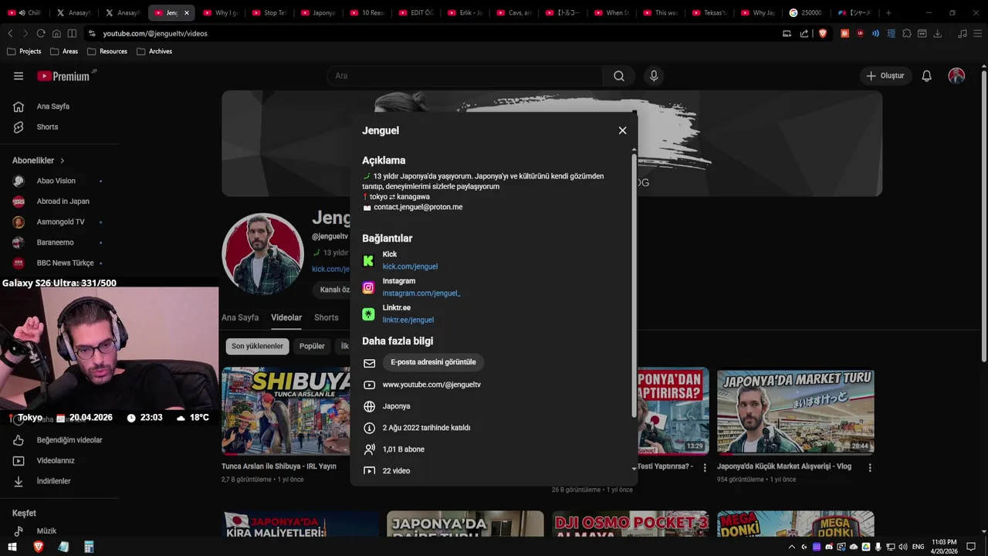Image resolution: width=988 pixels, height=556 pixels.
Task: Open the instagram.com/jenguel_ link
Action: point(421,293)
